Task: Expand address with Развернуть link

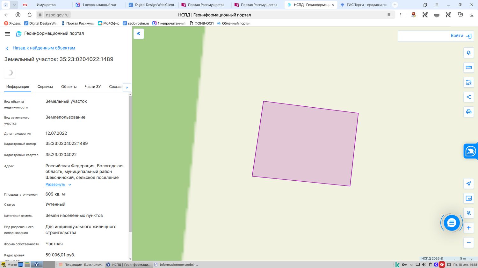Action: point(58,184)
